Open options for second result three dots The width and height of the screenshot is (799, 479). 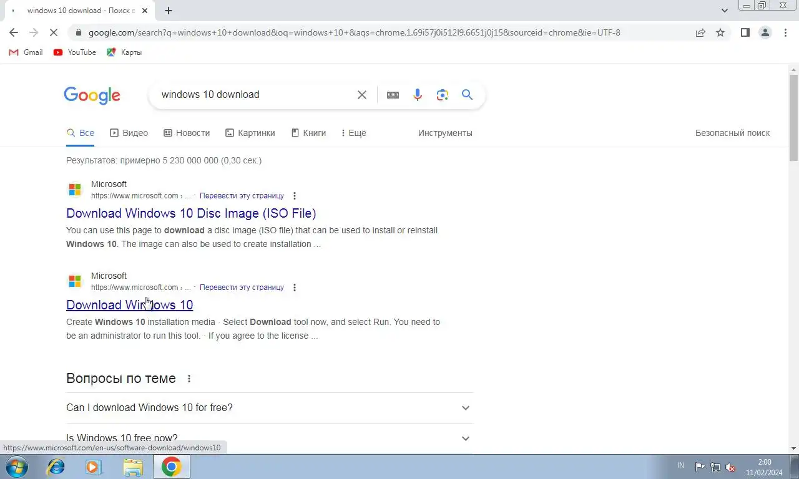(x=295, y=288)
